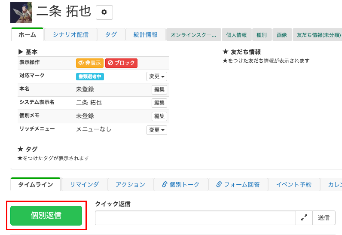The width and height of the screenshot is (342, 235).
Task: Hide this friend with 非表示 button
Action: tap(90, 63)
